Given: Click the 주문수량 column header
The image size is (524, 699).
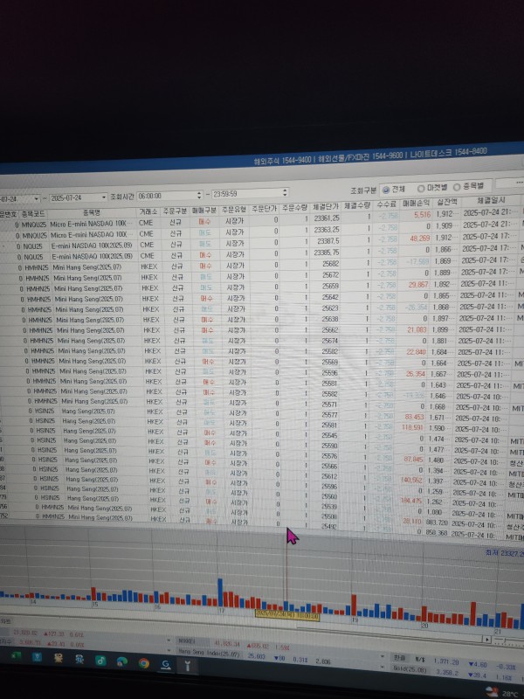Looking at the screenshot, I should [x=294, y=208].
